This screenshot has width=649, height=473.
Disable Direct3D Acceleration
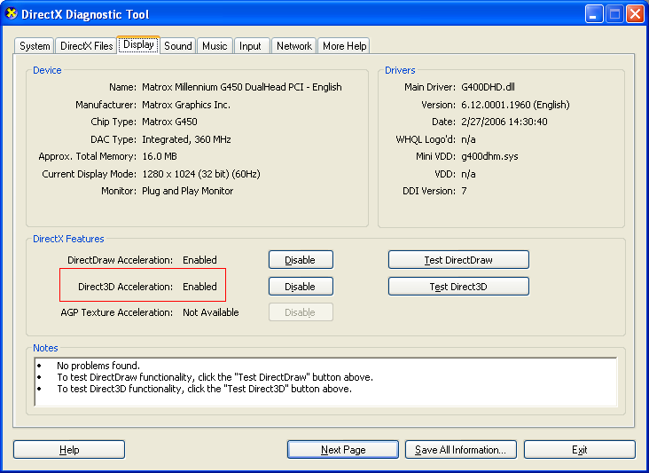coord(301,287)
